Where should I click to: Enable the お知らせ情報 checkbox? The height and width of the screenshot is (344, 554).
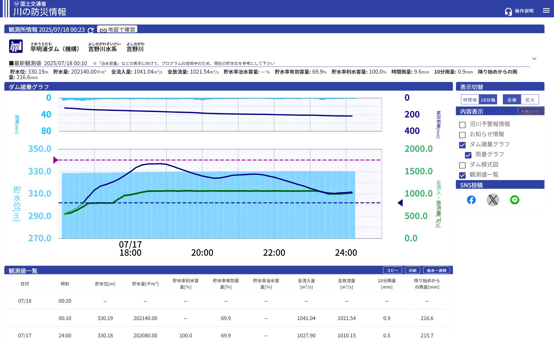[x=462, y=135]
